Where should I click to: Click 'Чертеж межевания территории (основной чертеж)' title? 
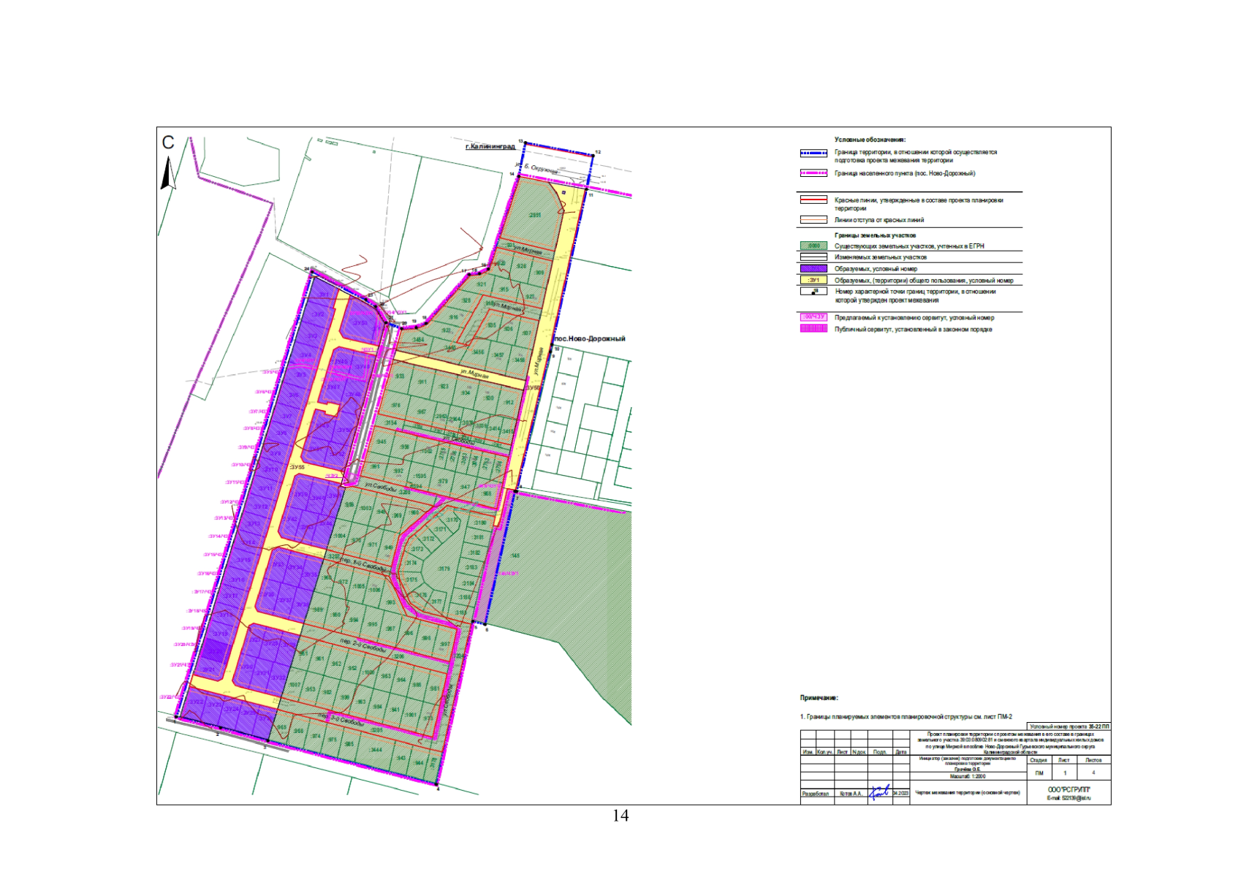(x=968, y=793)
